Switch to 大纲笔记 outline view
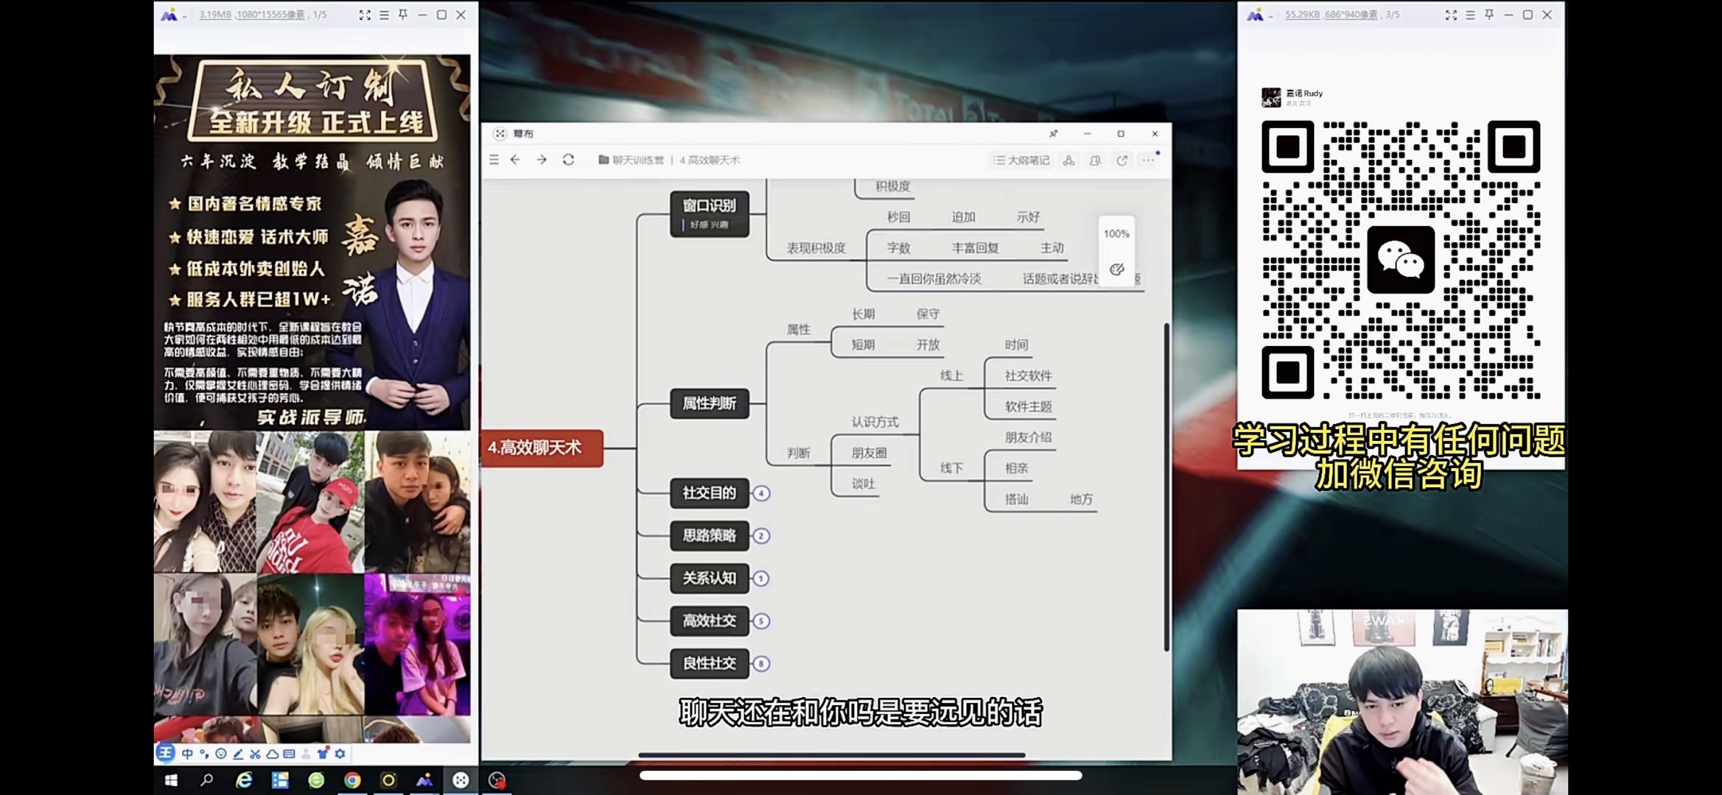This screenshot has height=795, width=1722. pos(1021,160)
